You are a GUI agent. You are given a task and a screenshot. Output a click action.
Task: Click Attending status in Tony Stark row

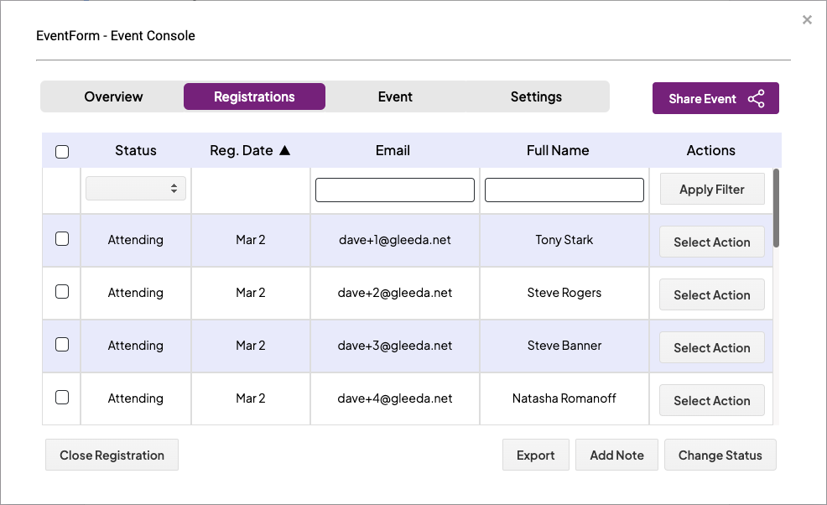coord(136,240)
